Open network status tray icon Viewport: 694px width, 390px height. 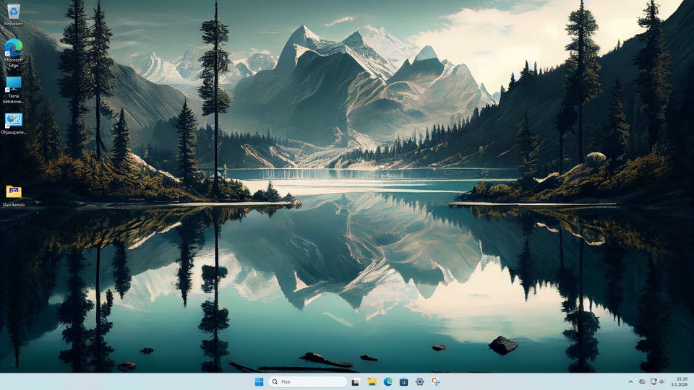click(x=654, y=381)
